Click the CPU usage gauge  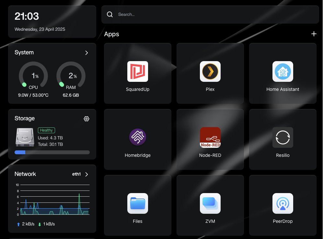[33, 75]
